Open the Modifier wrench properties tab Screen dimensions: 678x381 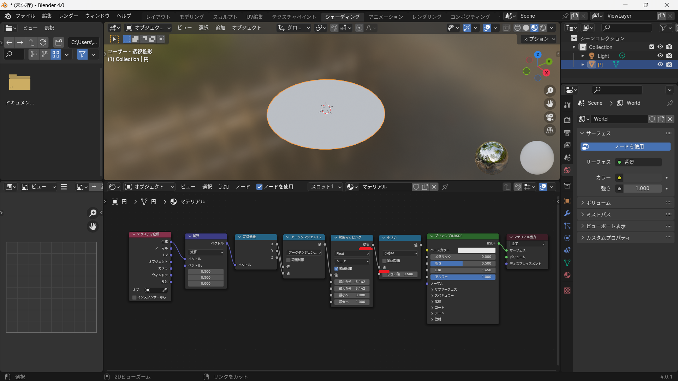(x=567, y=213)
